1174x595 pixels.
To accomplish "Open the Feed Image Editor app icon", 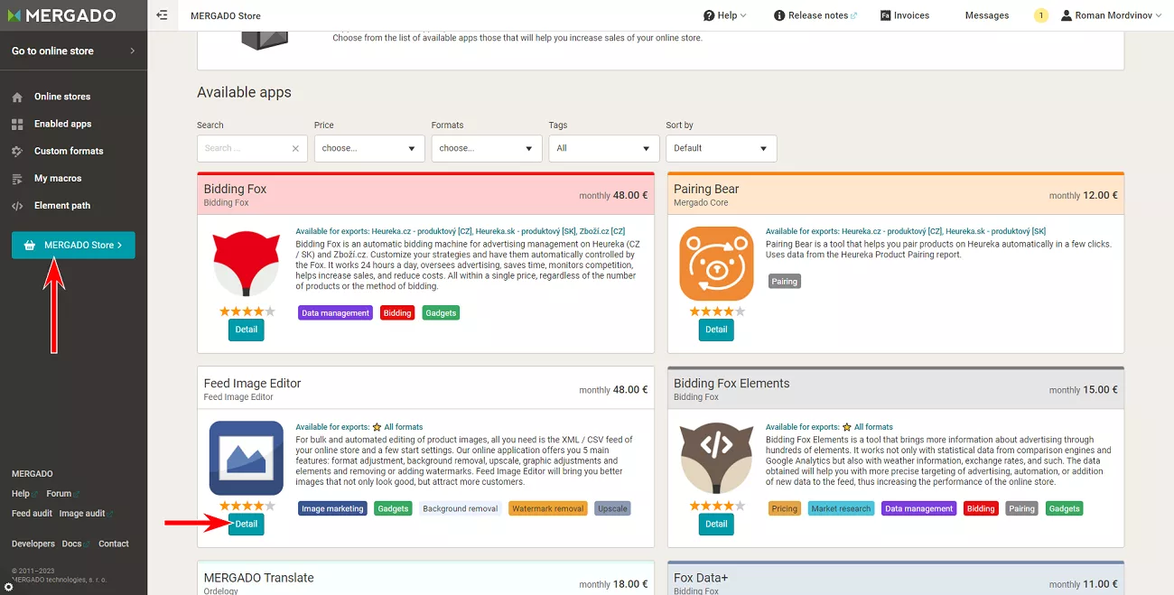I will click(x=246, y=458).
